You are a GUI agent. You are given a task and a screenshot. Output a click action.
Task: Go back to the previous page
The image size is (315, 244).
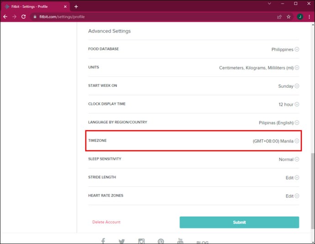[x=5, y=17]
